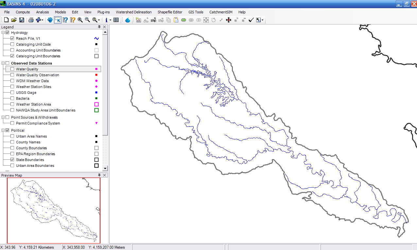This screenshot has width=417, height=250.
Task: Select the Pan hand tool
Action: (50, 20)
